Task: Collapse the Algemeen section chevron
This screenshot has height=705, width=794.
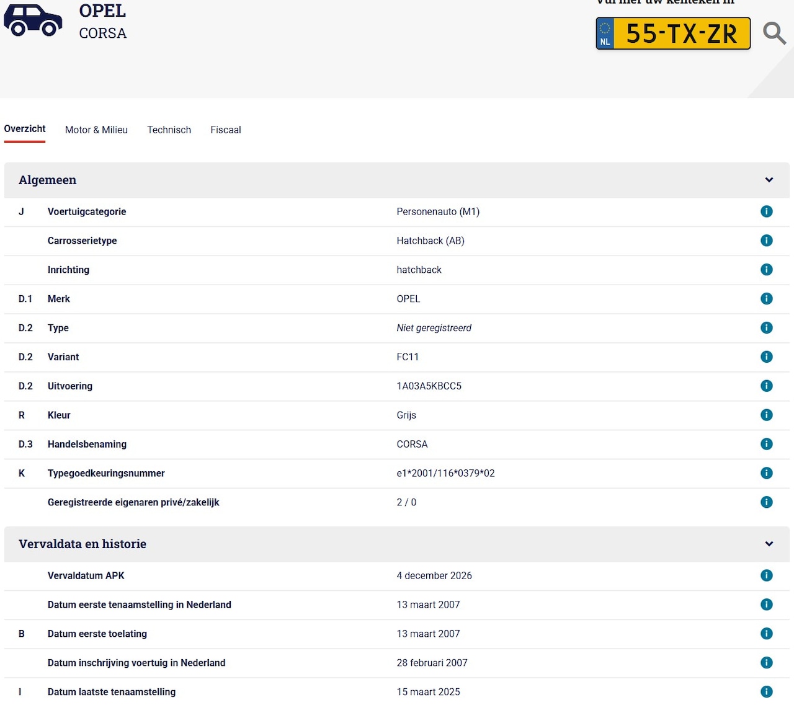Action: coord(769,180)
